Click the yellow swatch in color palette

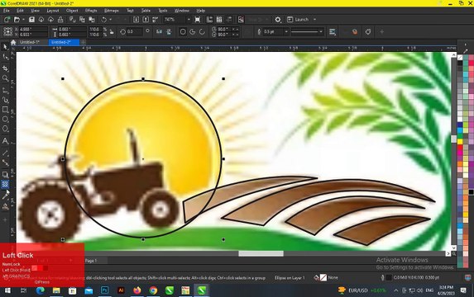pyautogui.click(x=460, y=141)
